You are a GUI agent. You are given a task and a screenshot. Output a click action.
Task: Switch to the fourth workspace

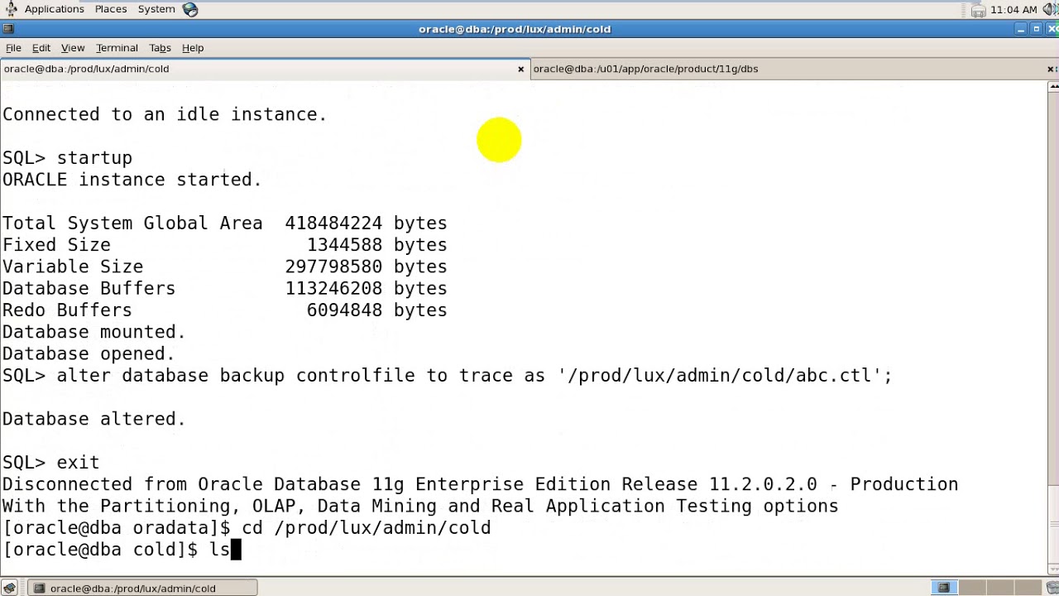point(1028,588)
